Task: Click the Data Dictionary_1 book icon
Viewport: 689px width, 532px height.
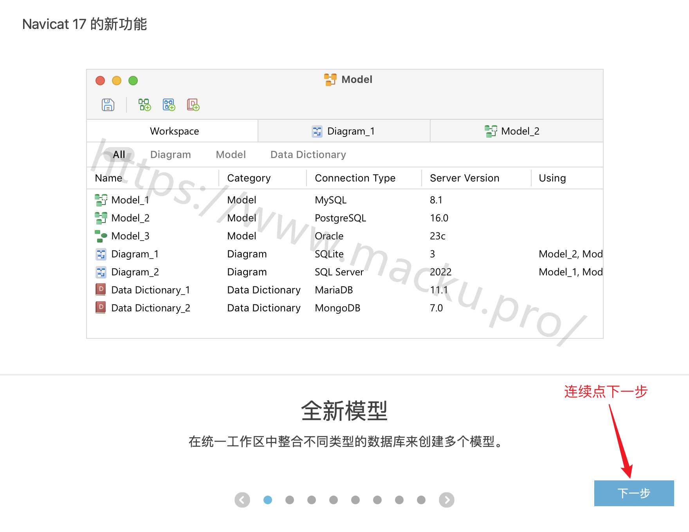Action: [x=101, y=289]
